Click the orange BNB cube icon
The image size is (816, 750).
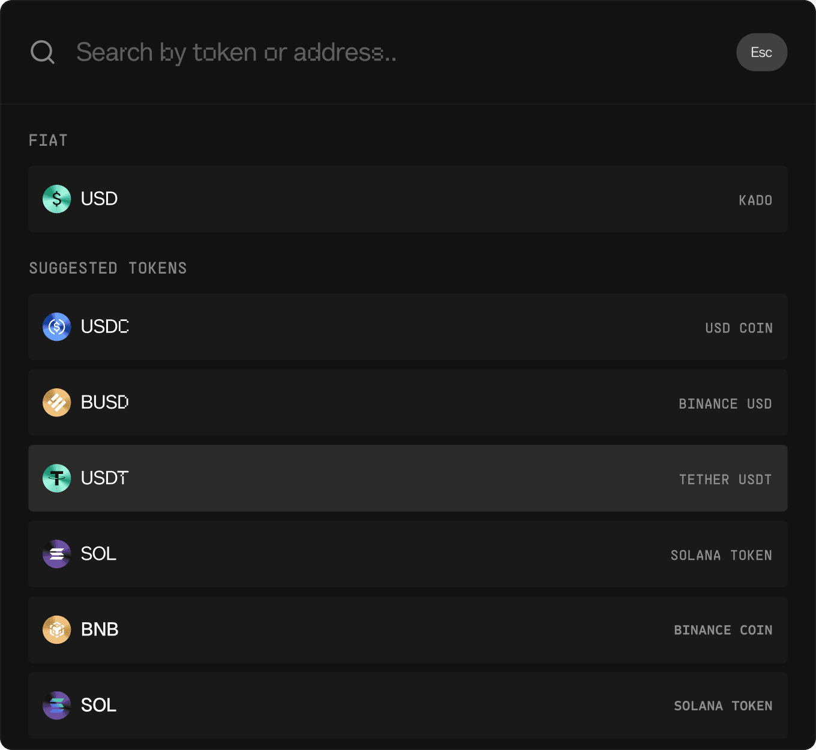click(57, 629)
